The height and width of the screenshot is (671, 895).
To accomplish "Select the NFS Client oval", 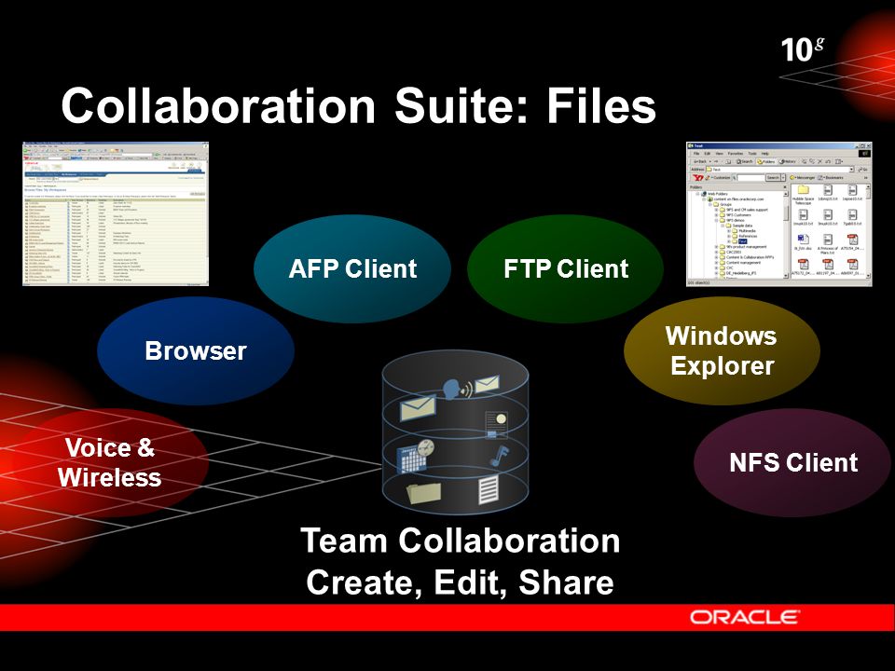I will coord(792,462).
